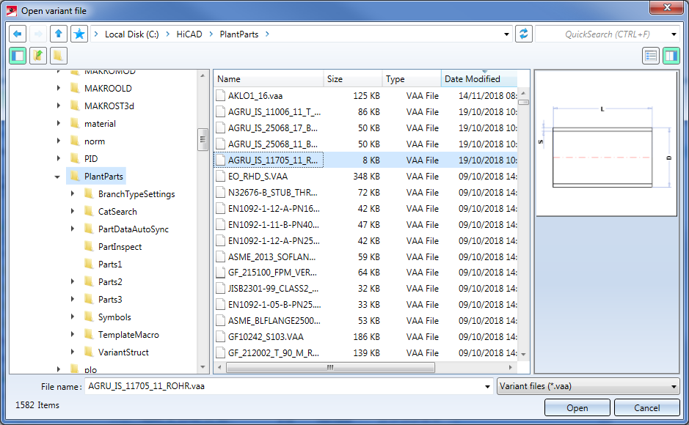This screenshot has width=689, height=425.
Task: Click the folder with green arrow icon
Action: tap(38, 56)
